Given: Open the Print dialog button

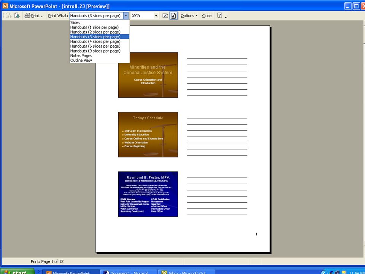Looking at the screenshot, I should (34, 16).
